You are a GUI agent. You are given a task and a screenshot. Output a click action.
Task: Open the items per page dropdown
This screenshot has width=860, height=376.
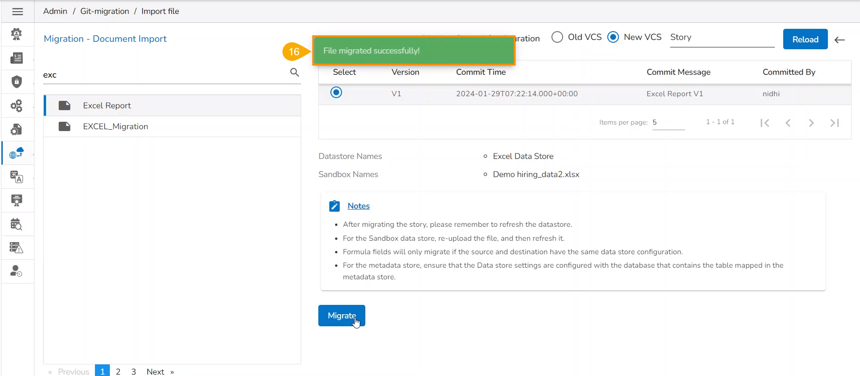pos(668,123)
